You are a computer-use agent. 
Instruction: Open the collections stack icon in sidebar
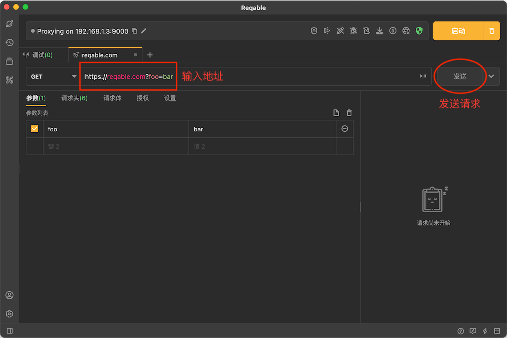pos(9,61)
